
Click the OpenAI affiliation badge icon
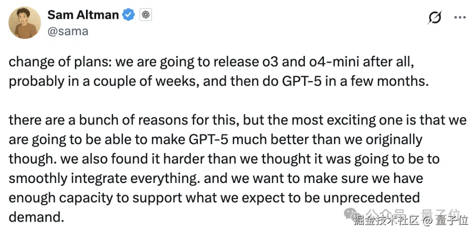146,15
